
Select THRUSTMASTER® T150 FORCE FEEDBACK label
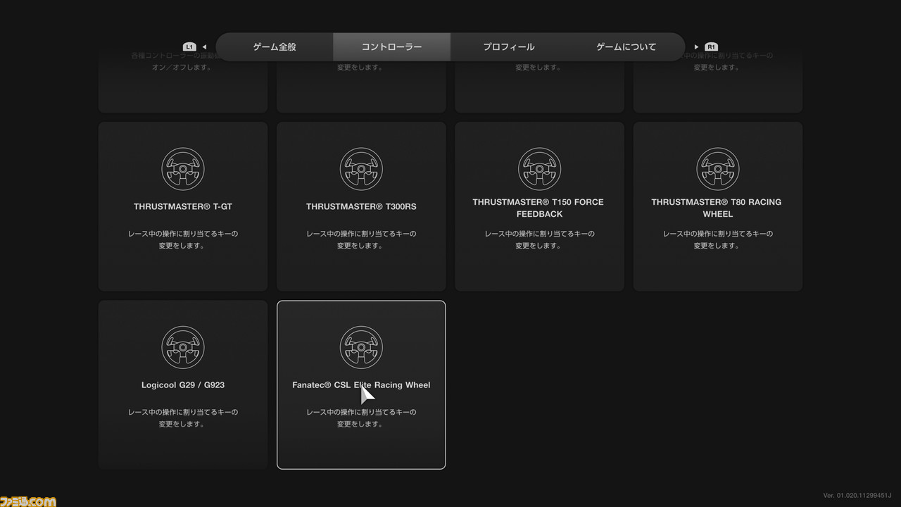point(539,208)
